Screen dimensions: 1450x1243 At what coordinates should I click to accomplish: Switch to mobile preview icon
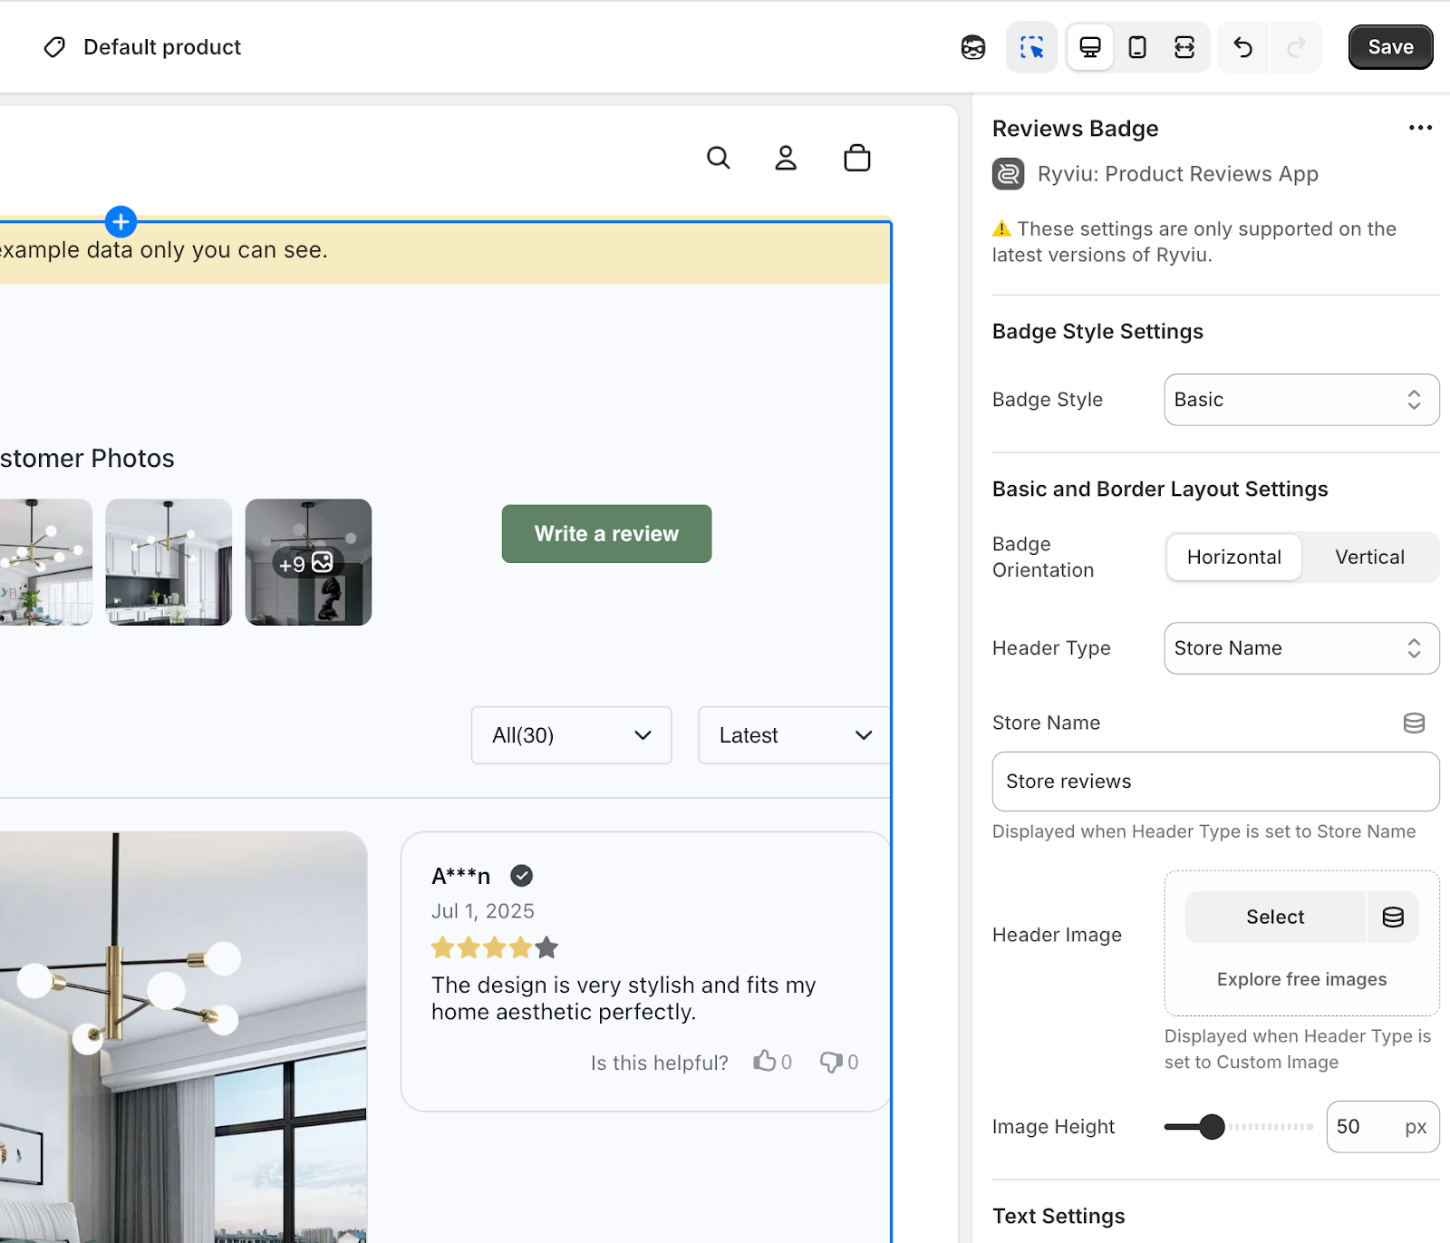click(1136, 47)
